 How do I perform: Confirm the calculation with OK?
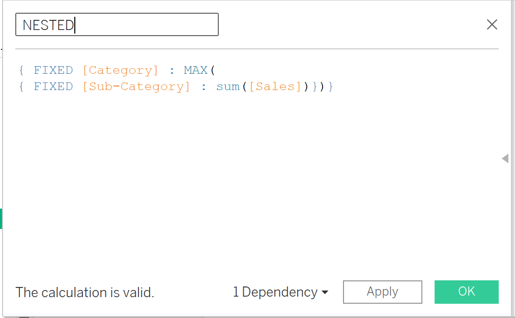point(466,292)
